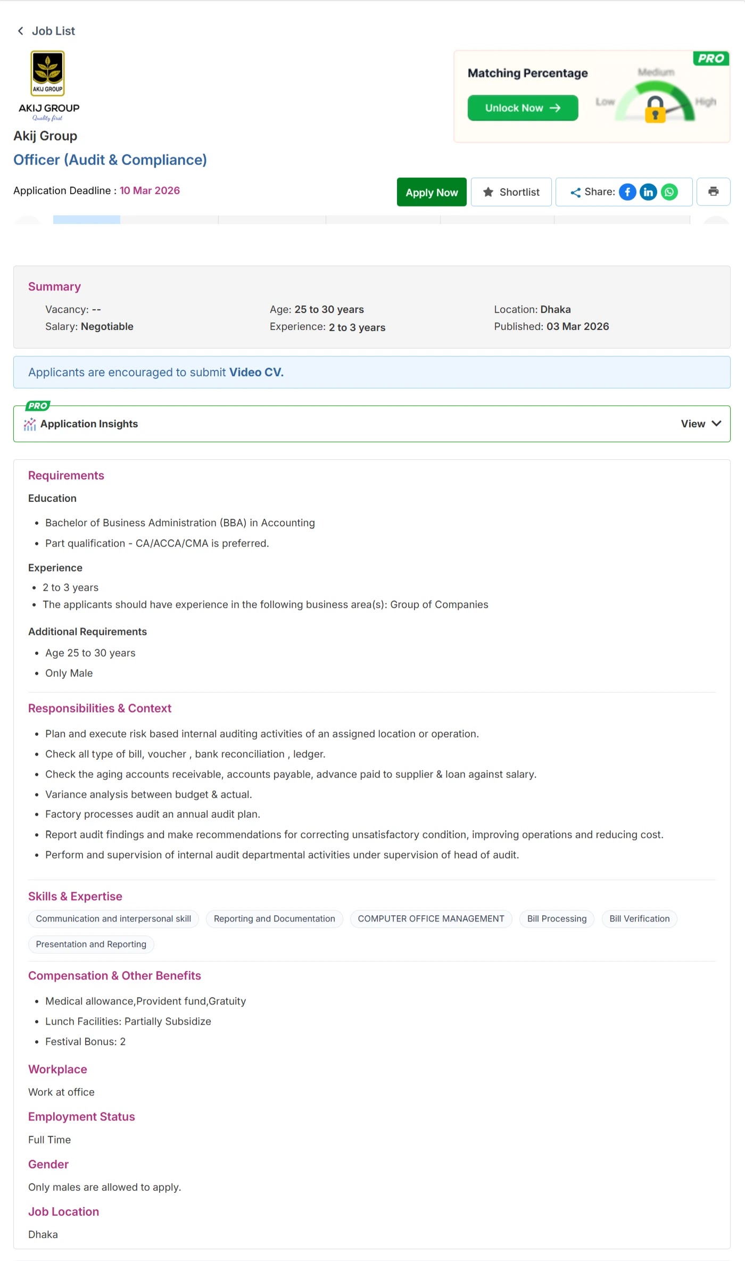Share the job on WhatsApp
The height and width of the screenshot is (1261, 745).
point(669,192)
